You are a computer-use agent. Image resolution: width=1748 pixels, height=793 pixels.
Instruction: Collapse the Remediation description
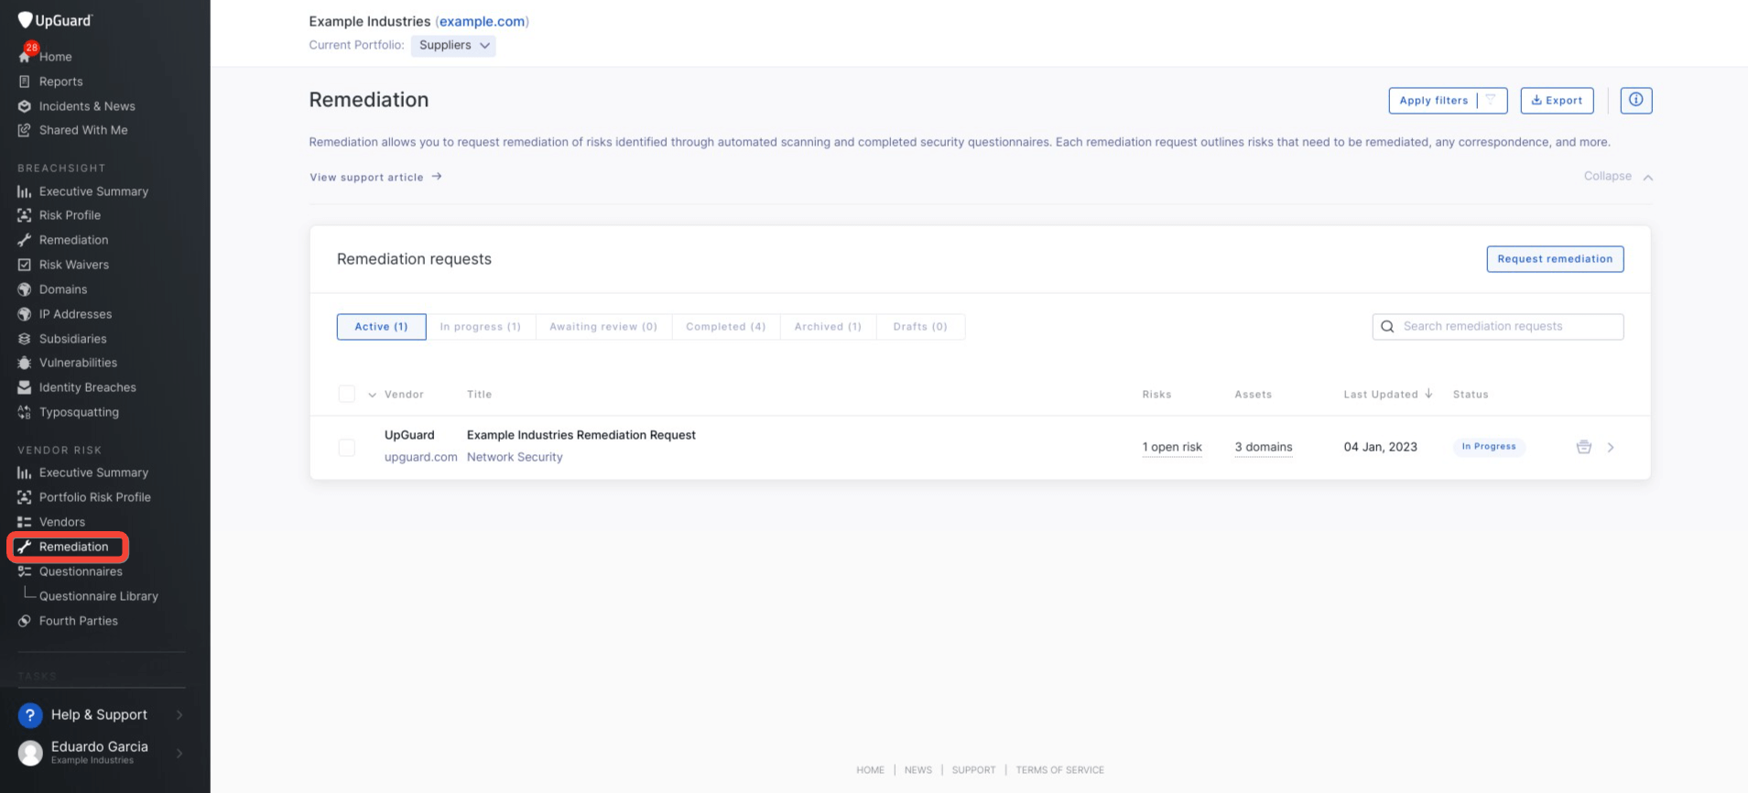point(1618,176)
